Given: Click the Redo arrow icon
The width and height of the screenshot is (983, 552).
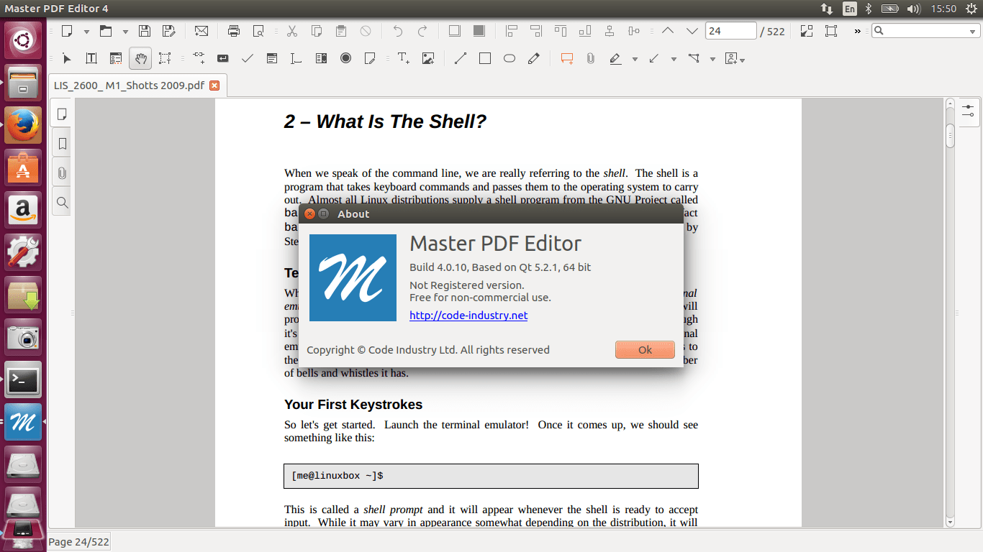Looking at the screenshot, I should coord(422,31).
